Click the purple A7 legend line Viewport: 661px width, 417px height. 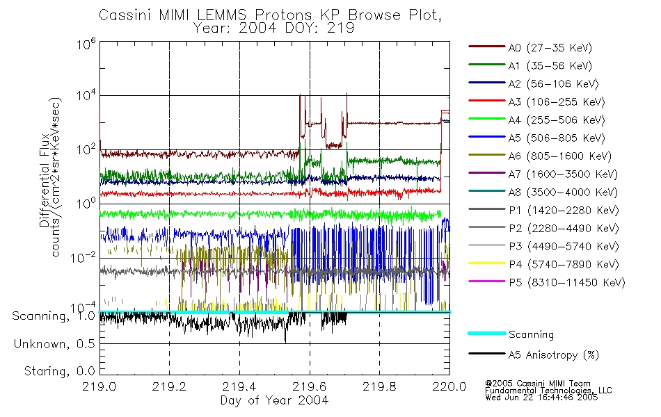[487, 172]
